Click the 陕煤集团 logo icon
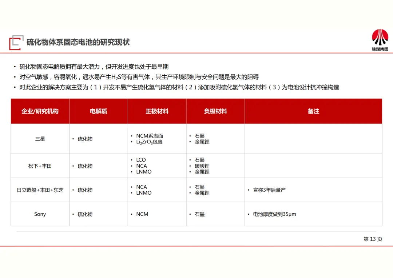 point(380,40)
